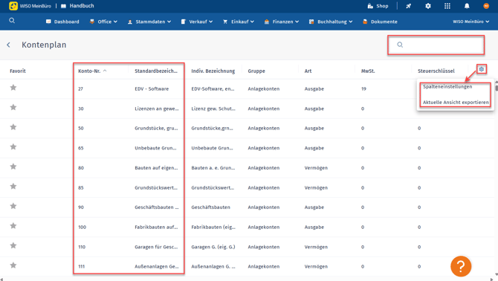Mark account 30 as favorite

tap(13, 107)
